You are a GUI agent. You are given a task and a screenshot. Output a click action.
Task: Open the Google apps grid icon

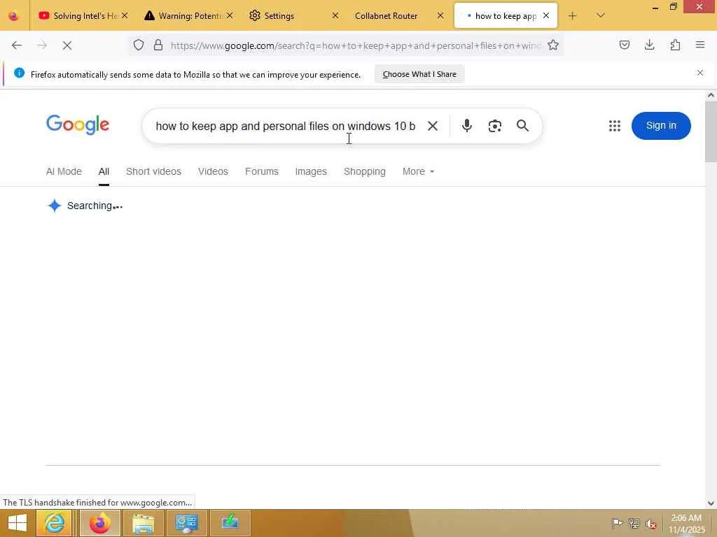tap(615, 126)
